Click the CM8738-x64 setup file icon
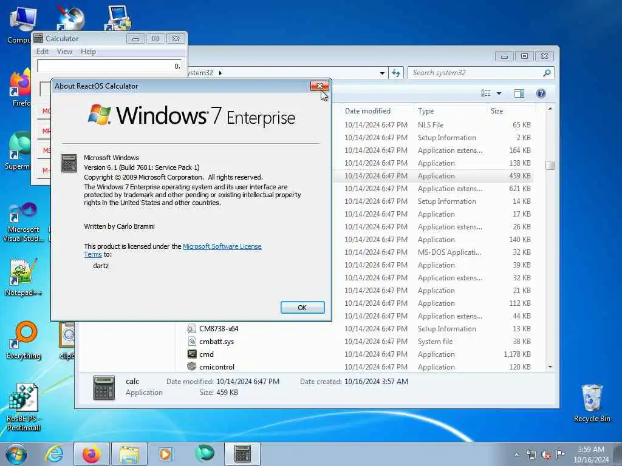Image resolution: width=622 pixels, height=466 pixels. [191, 329]
